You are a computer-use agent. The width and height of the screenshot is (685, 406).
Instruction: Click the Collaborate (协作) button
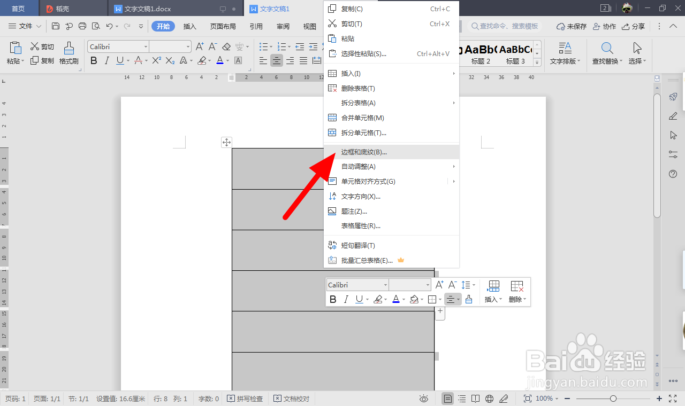tap(604, 26)
